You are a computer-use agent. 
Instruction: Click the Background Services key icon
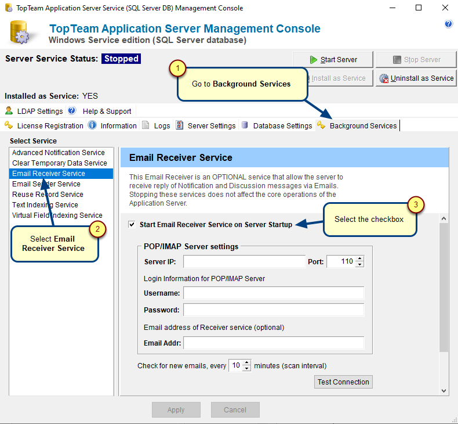pos(321,125)
